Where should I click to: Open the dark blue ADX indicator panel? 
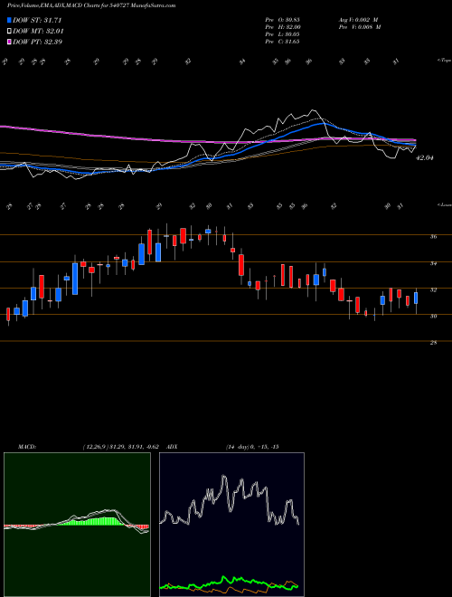(x=231, y=525)
